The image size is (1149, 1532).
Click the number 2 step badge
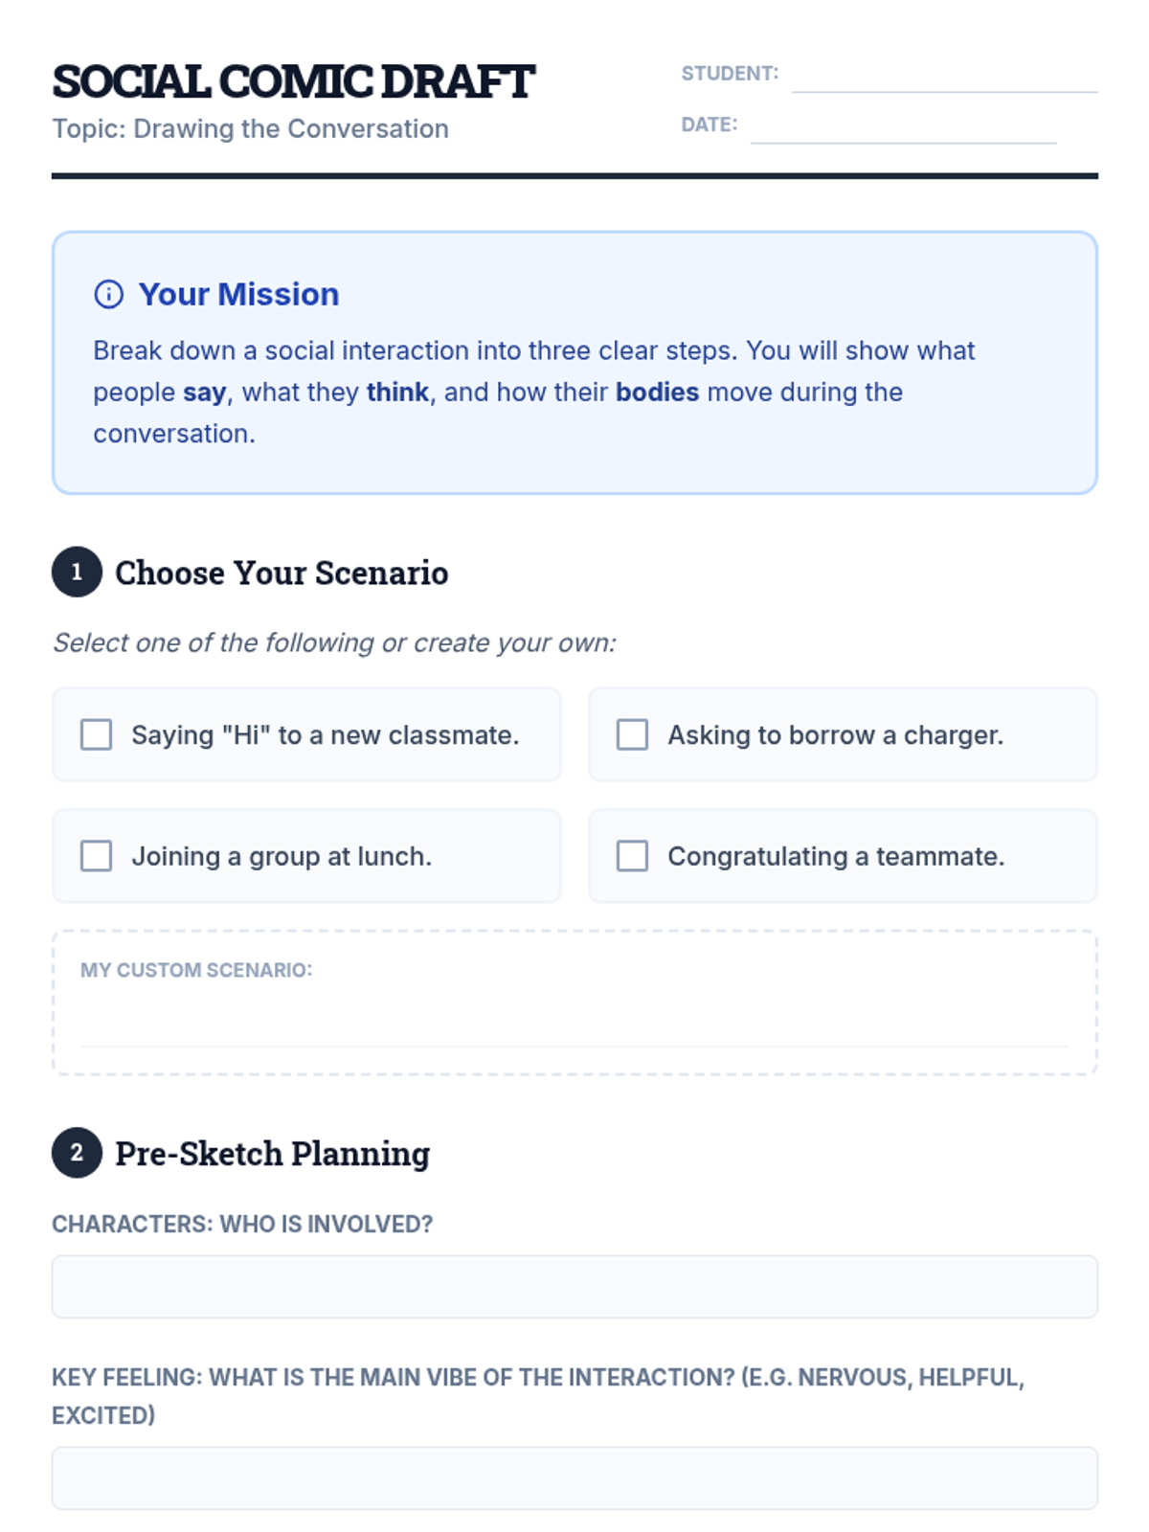pos(77,1152)
